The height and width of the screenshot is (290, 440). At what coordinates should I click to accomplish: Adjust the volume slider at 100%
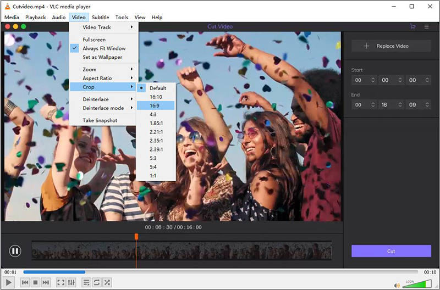click(x=417, y=283)
